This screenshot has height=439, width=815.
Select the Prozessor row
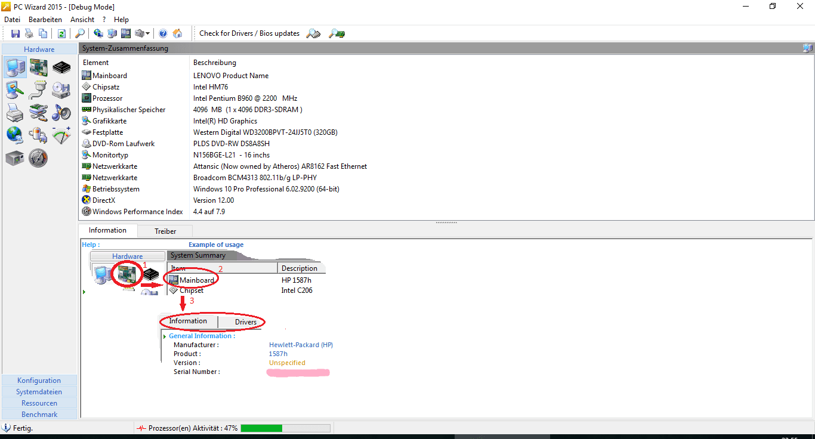(446, 98)
